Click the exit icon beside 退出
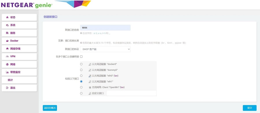This screenshot has height=113, width=260. click(x=7, y=88)
